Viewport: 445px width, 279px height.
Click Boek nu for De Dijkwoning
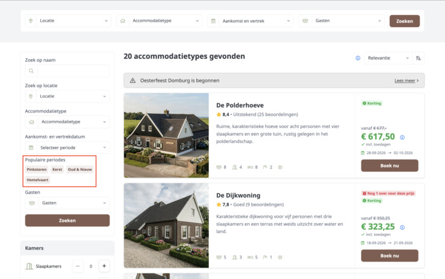pyautogui.click(x=390, y=256)
